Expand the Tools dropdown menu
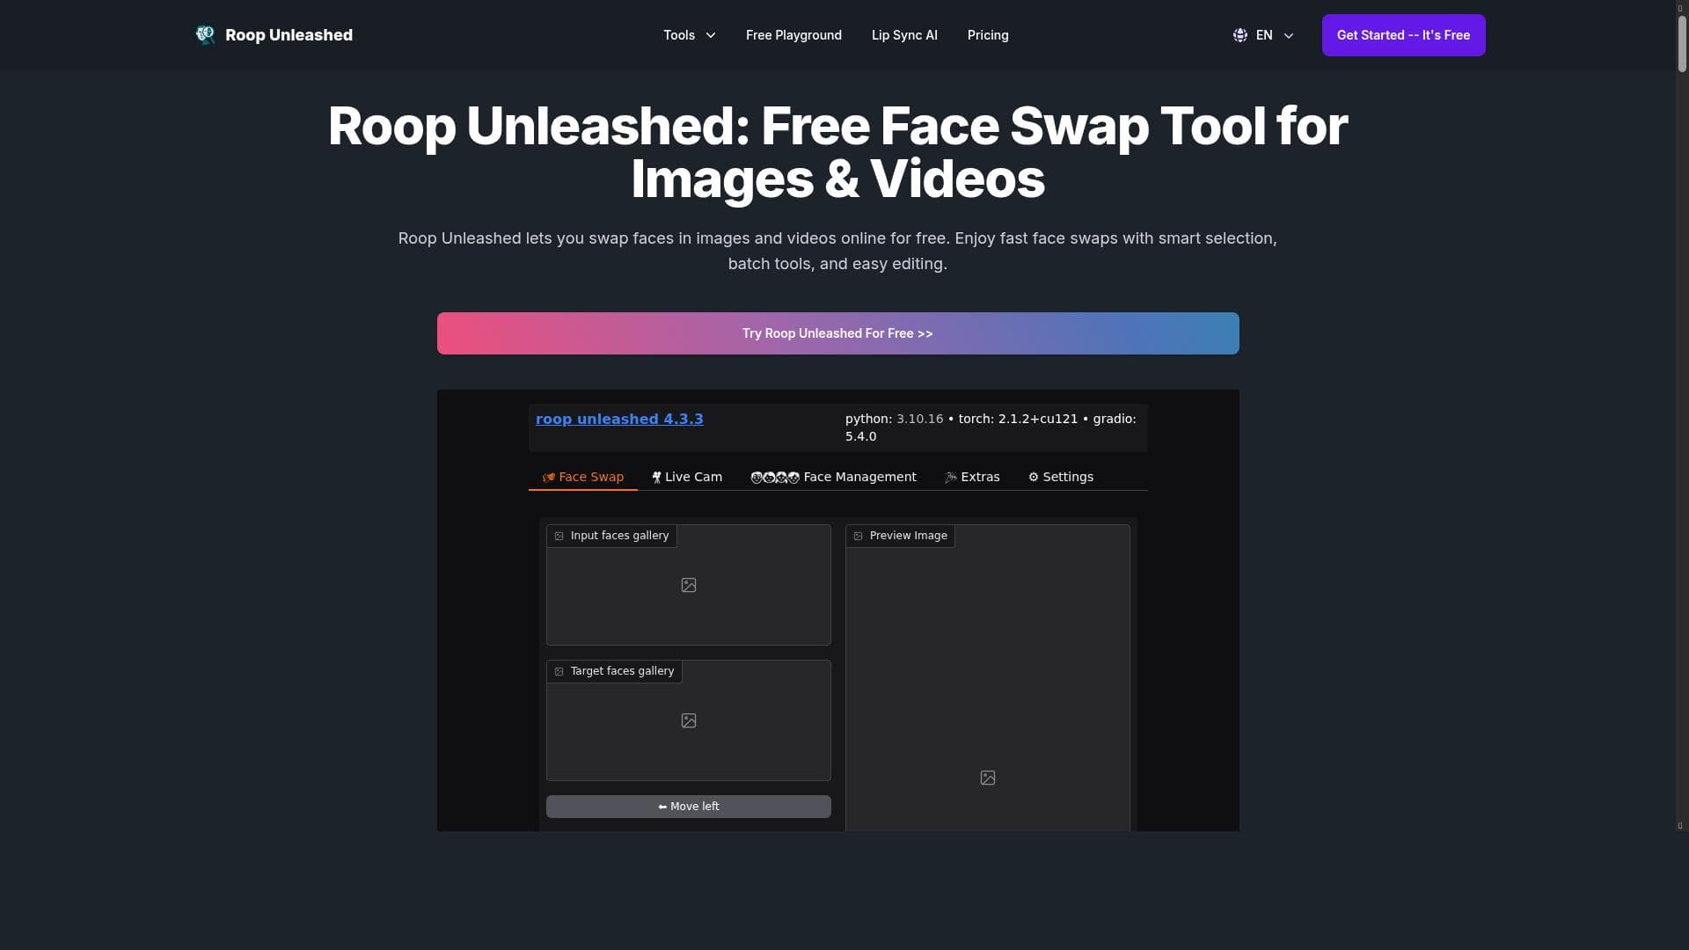Screen dimensions: 1689x950 tap(679, 35)
